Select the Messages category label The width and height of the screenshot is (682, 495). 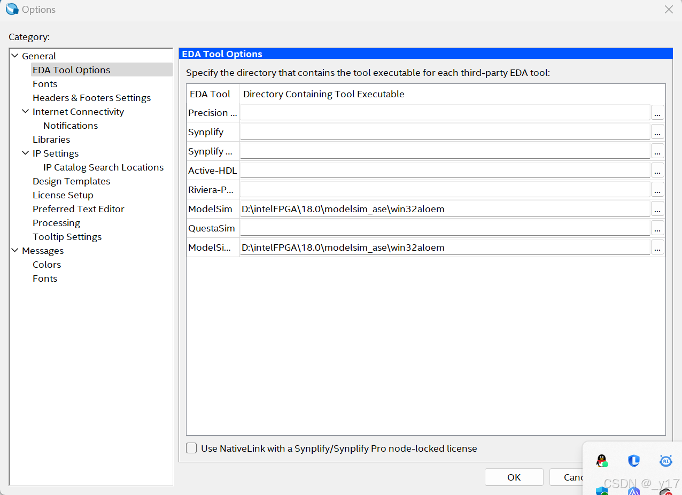tap(43, 251)
